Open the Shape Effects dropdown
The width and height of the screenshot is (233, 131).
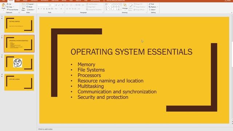pos(139,10)
